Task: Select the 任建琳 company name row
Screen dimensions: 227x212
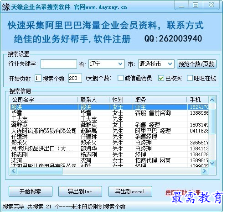Action: (x=19, y=137)
